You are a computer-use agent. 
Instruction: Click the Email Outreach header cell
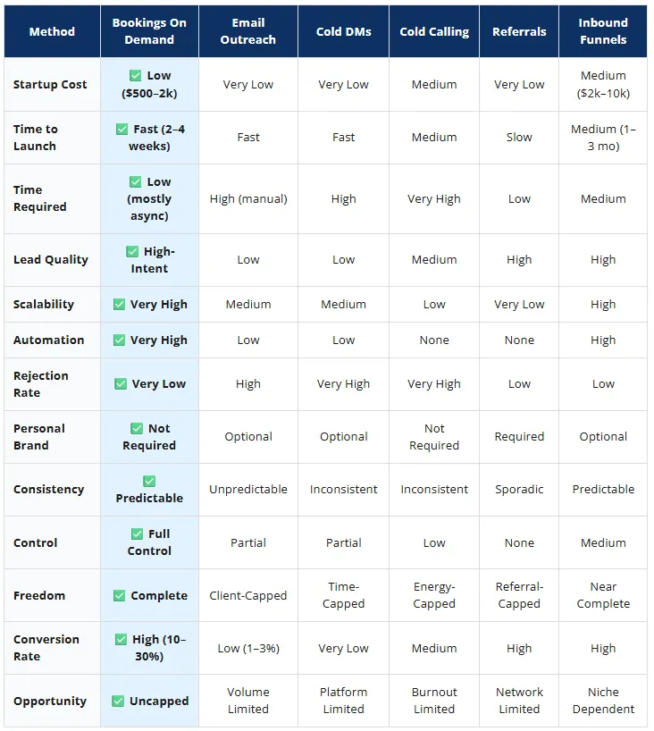[248, 31]
